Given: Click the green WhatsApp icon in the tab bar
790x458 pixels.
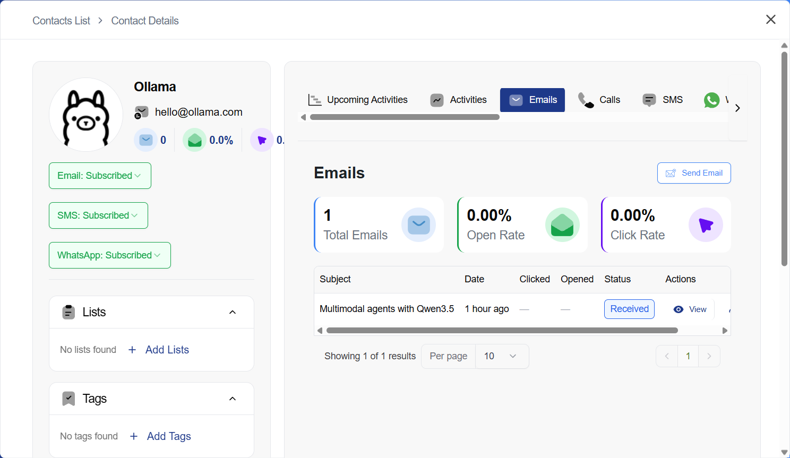Looking at the screenshot, I should (x=711, y=100).
